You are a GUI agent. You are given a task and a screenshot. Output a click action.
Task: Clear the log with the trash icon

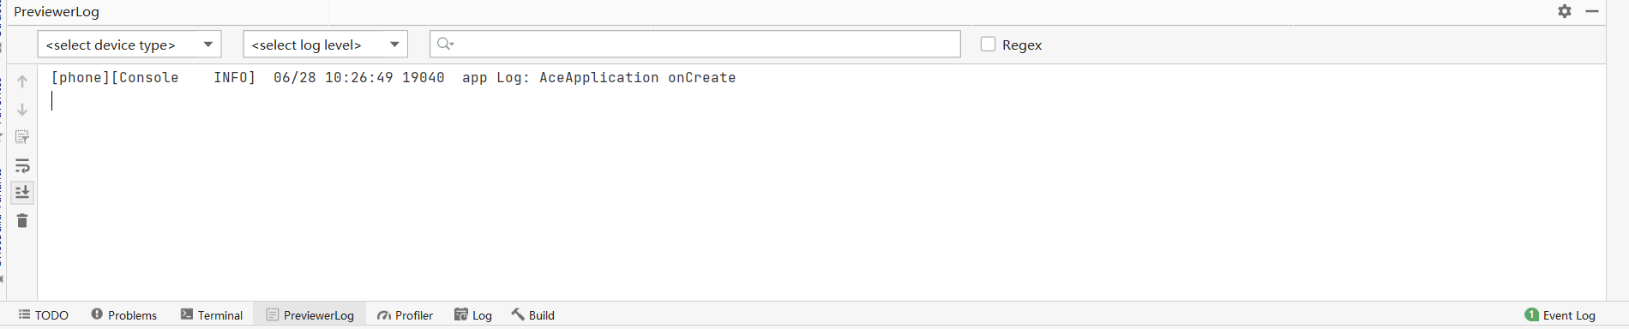point(22,221)
